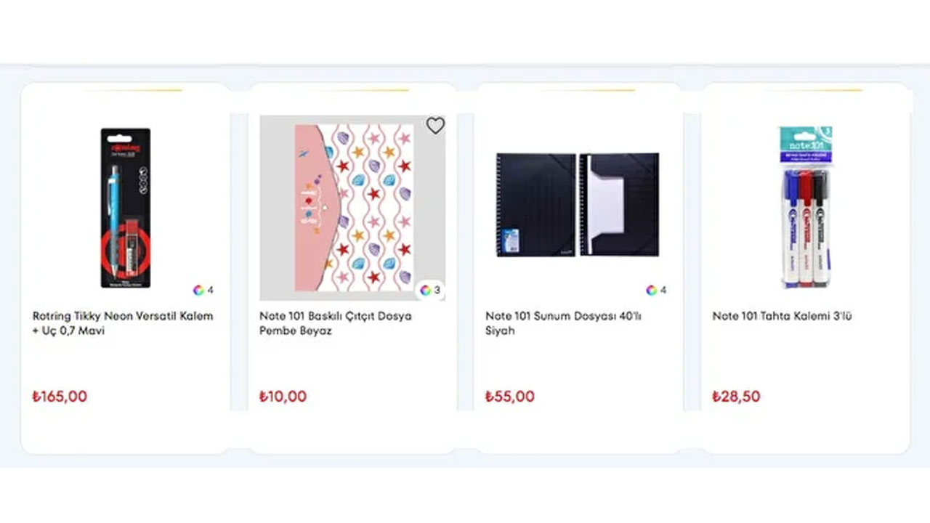Screen dimensions: 930x523
Task: Open the Rotring Tikky pencil product image
Action: point(125,208)
